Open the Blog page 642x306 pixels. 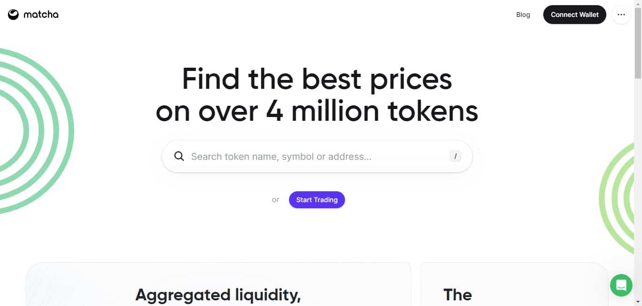click(x=523, y=15)
